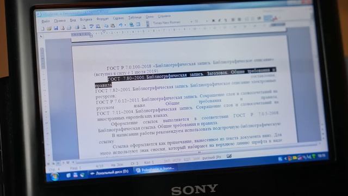Open a file with the folder icon
This screenshot has width=348, height=196.
pos(49,28)
